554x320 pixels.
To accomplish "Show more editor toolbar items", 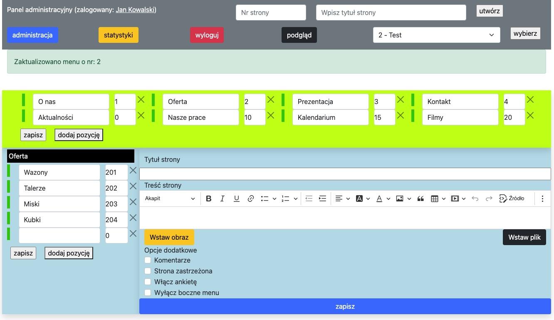I will [x=542, y=198].
